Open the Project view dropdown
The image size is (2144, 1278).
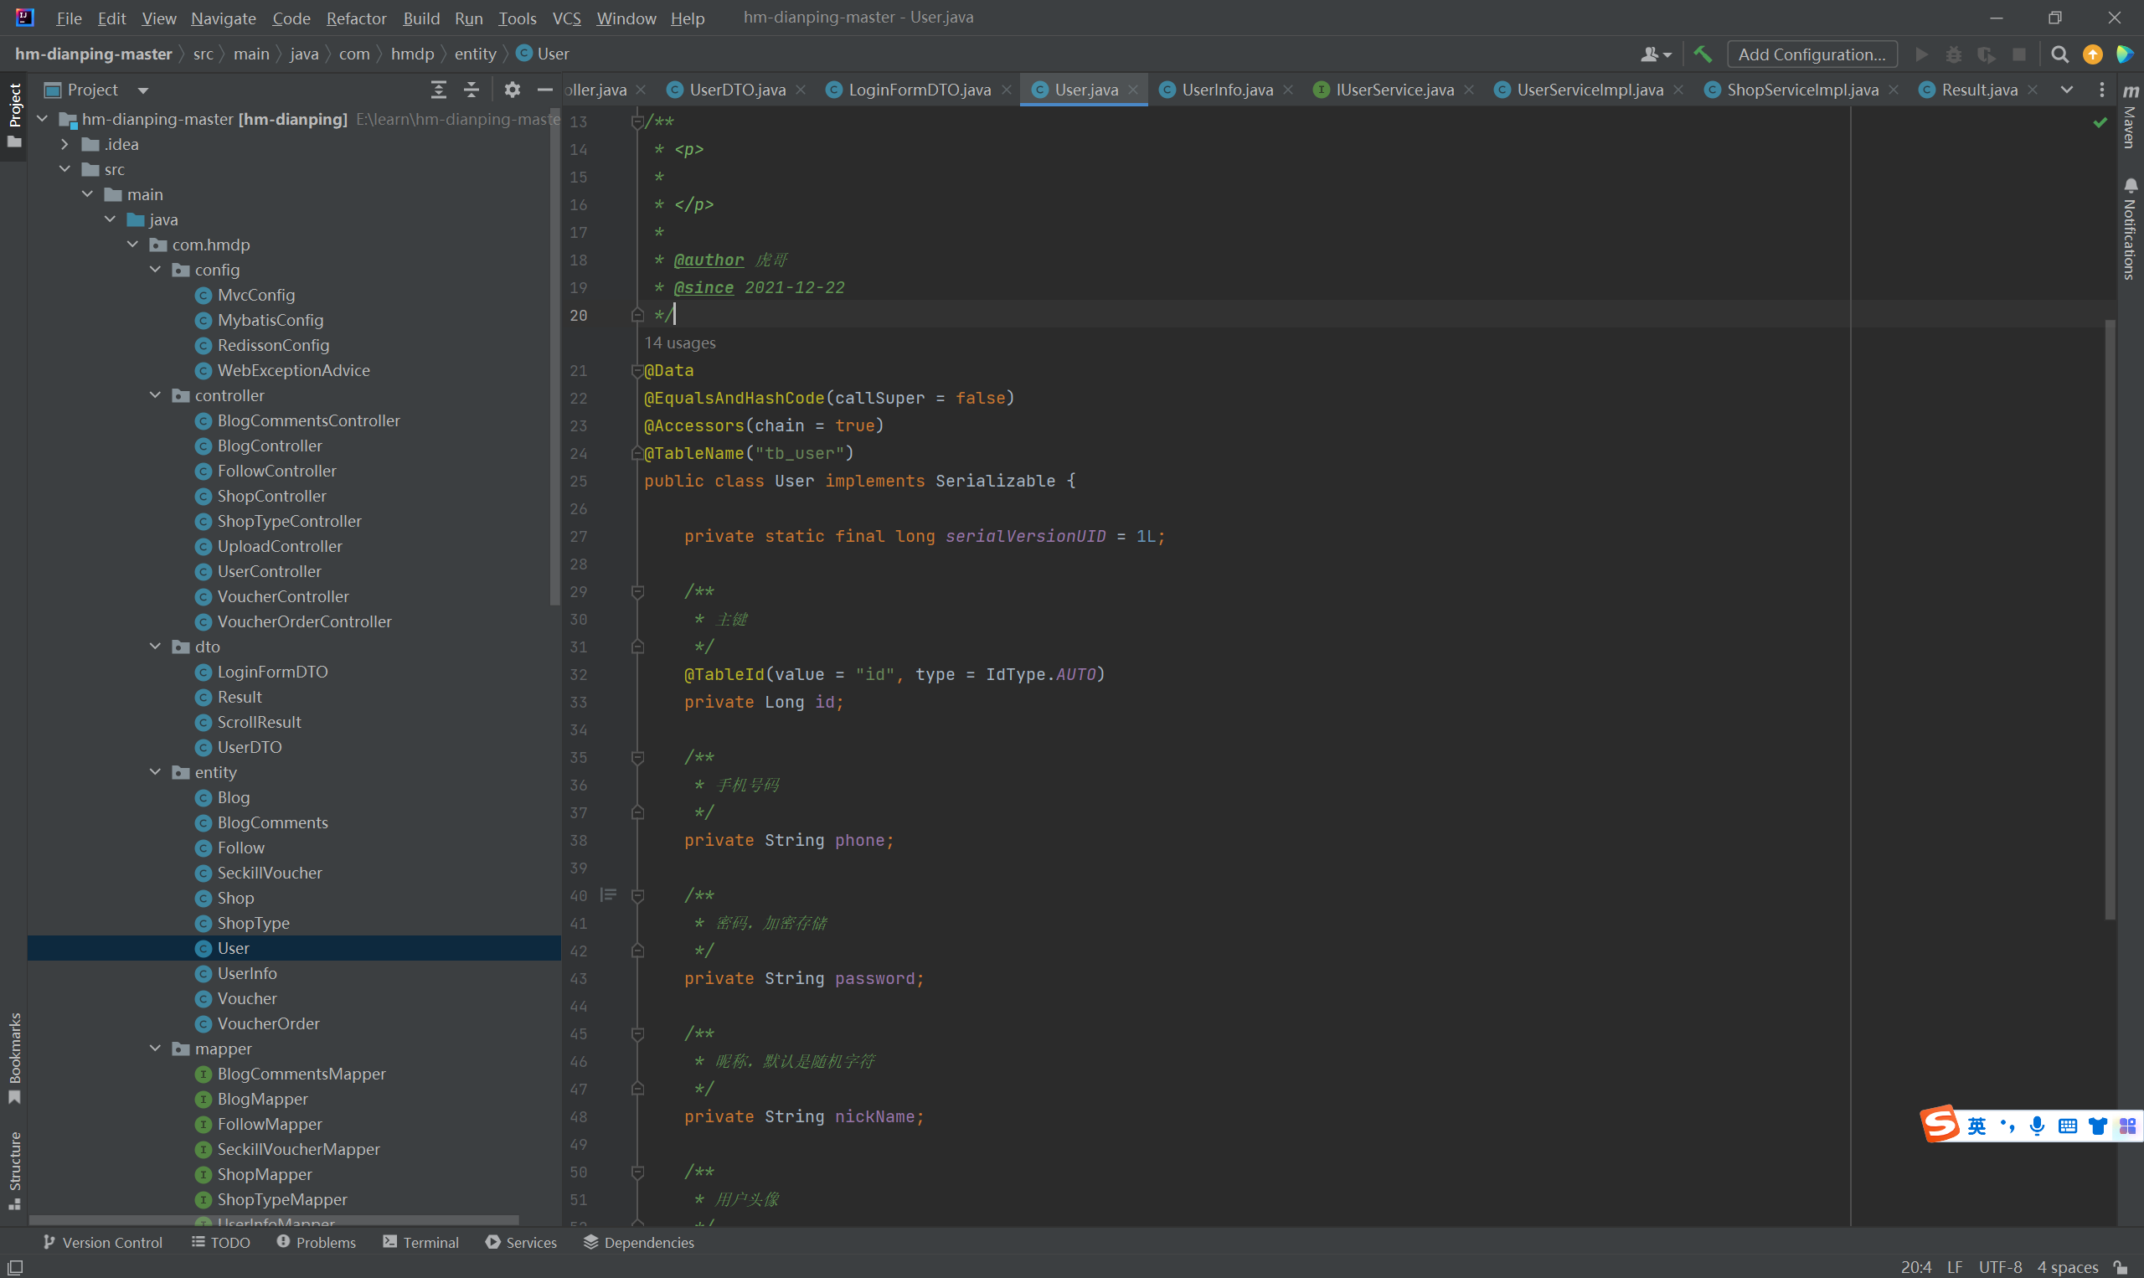point(143,90)
